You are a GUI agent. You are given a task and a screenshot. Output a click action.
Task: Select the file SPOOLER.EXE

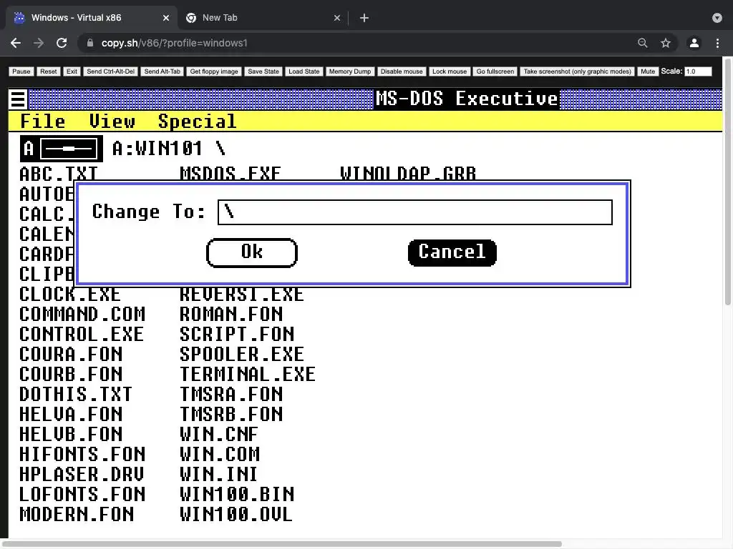pos(242,355)
